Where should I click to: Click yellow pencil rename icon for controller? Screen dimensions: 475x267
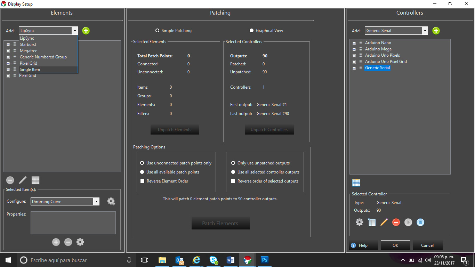pyautogui.click(x=384, y=222)
